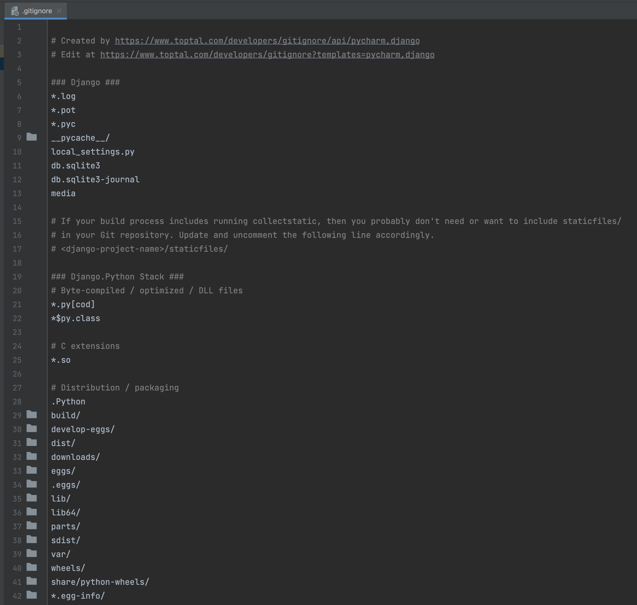Click folder gutter icon beside *.egg-info/ line

click(32, 595)
